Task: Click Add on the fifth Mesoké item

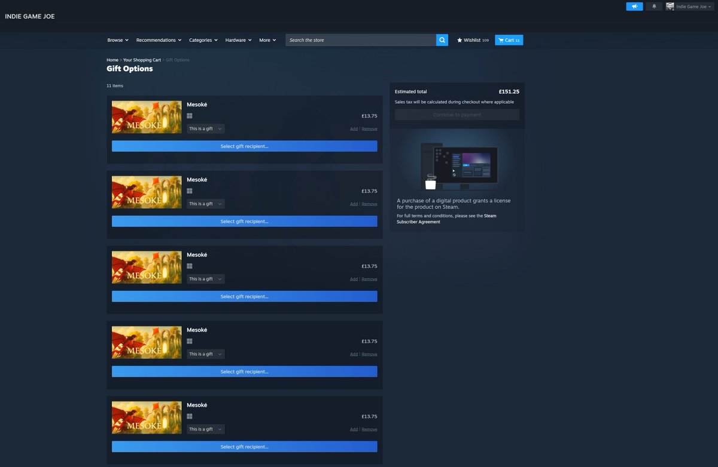Action: pyautogui.click(x=354, y=429)
